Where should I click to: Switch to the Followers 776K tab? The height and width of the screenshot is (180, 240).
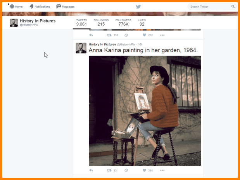(123, 22)
